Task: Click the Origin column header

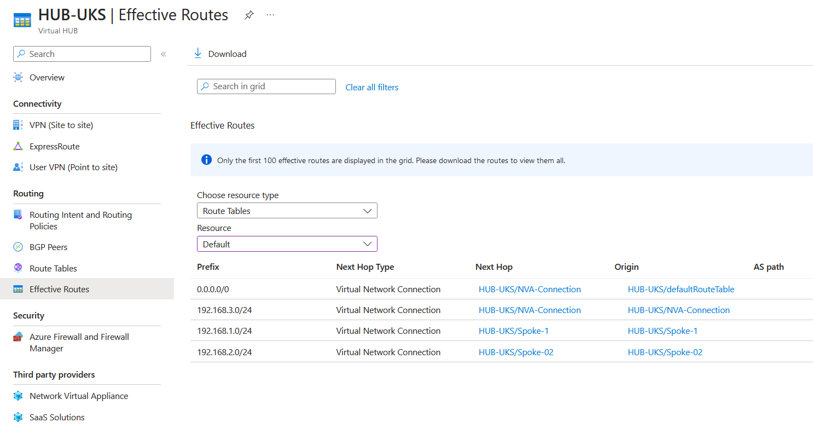Action: (626, 267)
